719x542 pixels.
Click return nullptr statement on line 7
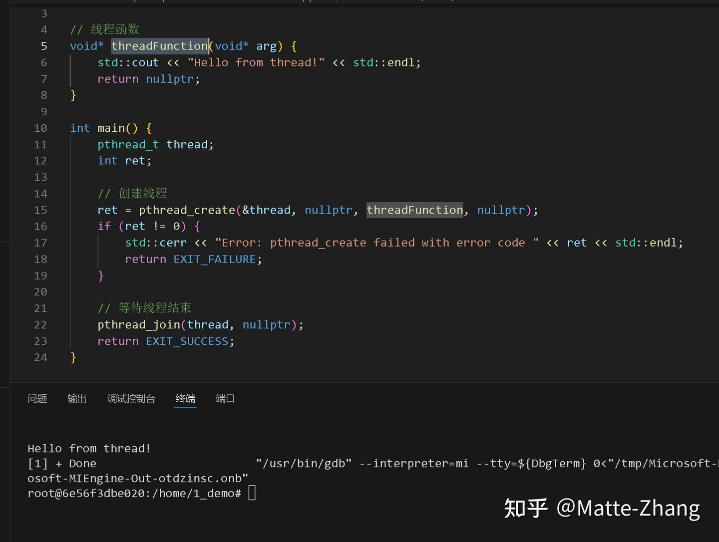(149, 79)
